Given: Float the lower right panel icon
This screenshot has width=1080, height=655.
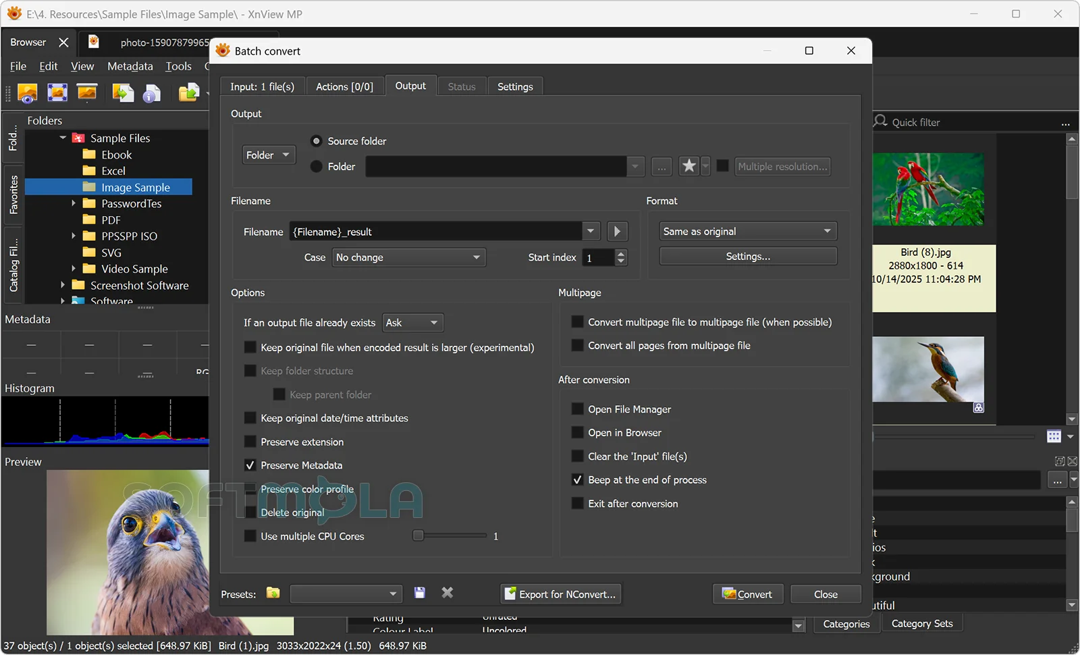Looking at the screenshot, I should 1060,461.
